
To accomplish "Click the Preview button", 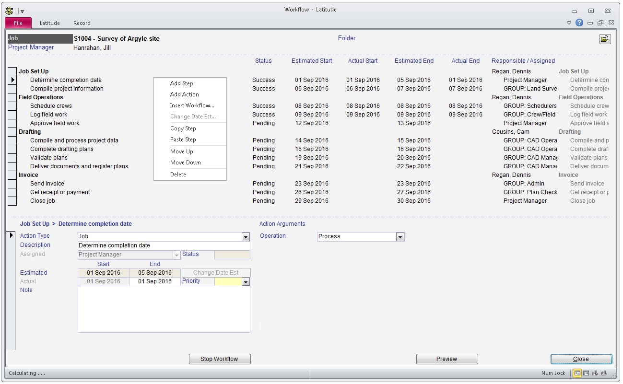I will point(447,359).
